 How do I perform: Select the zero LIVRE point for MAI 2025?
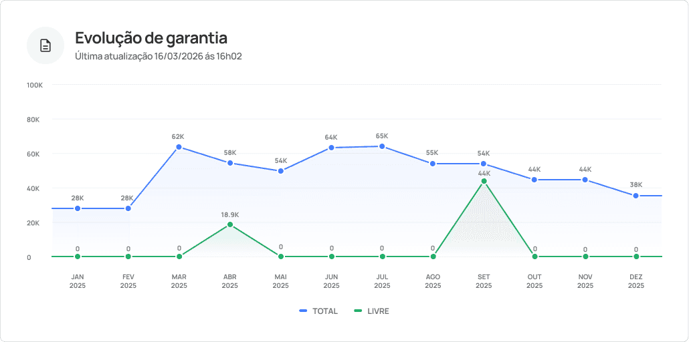[x=281, y=256]
